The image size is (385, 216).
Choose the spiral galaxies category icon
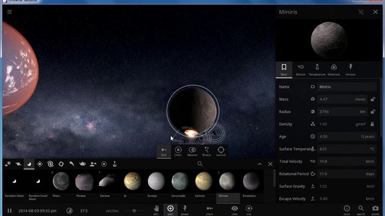point(51,164)
